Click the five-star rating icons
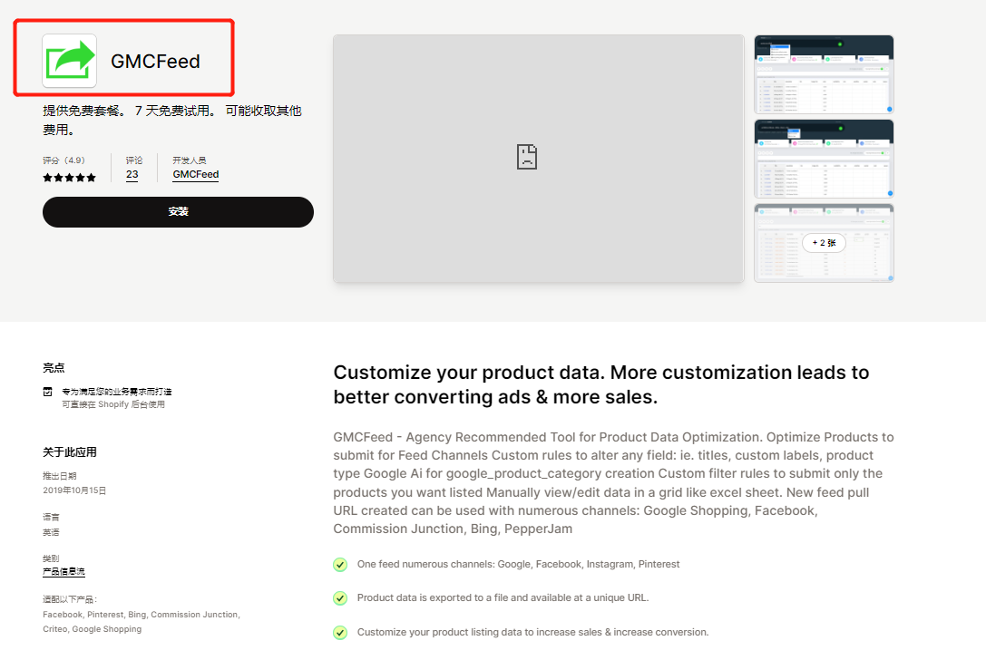986x660 pixels. [x=69, y=178]
